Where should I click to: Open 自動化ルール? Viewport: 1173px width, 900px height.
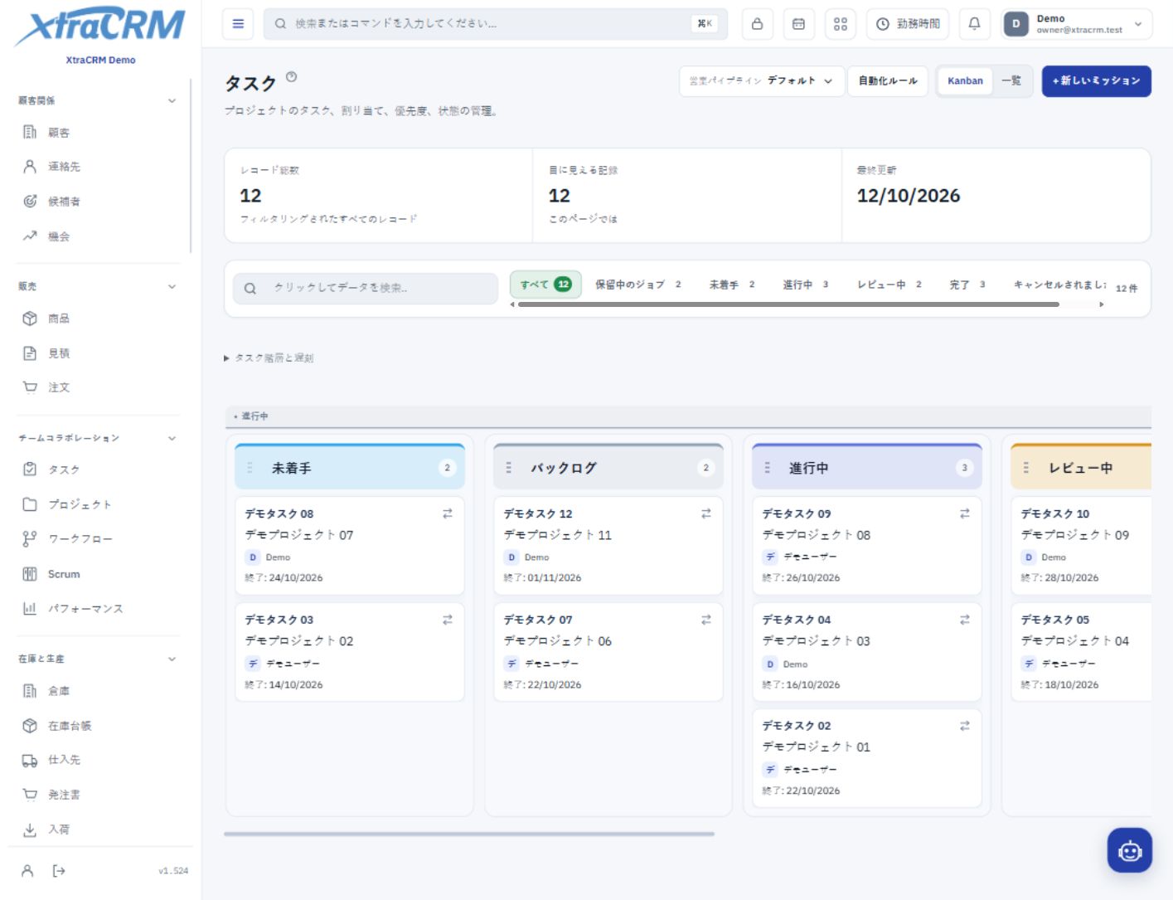(887, 81)
